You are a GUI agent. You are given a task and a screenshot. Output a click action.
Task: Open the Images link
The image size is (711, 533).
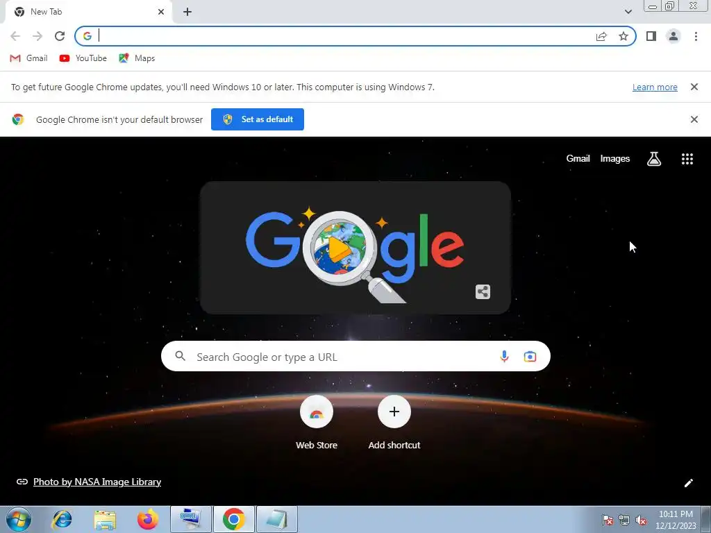click(x=615, y=159)
